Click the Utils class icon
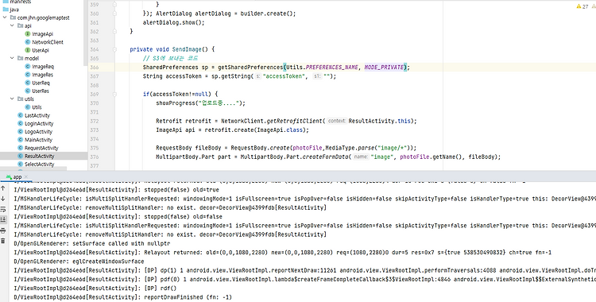Screen dimensions: 596x302 click(x=27, y=107)
